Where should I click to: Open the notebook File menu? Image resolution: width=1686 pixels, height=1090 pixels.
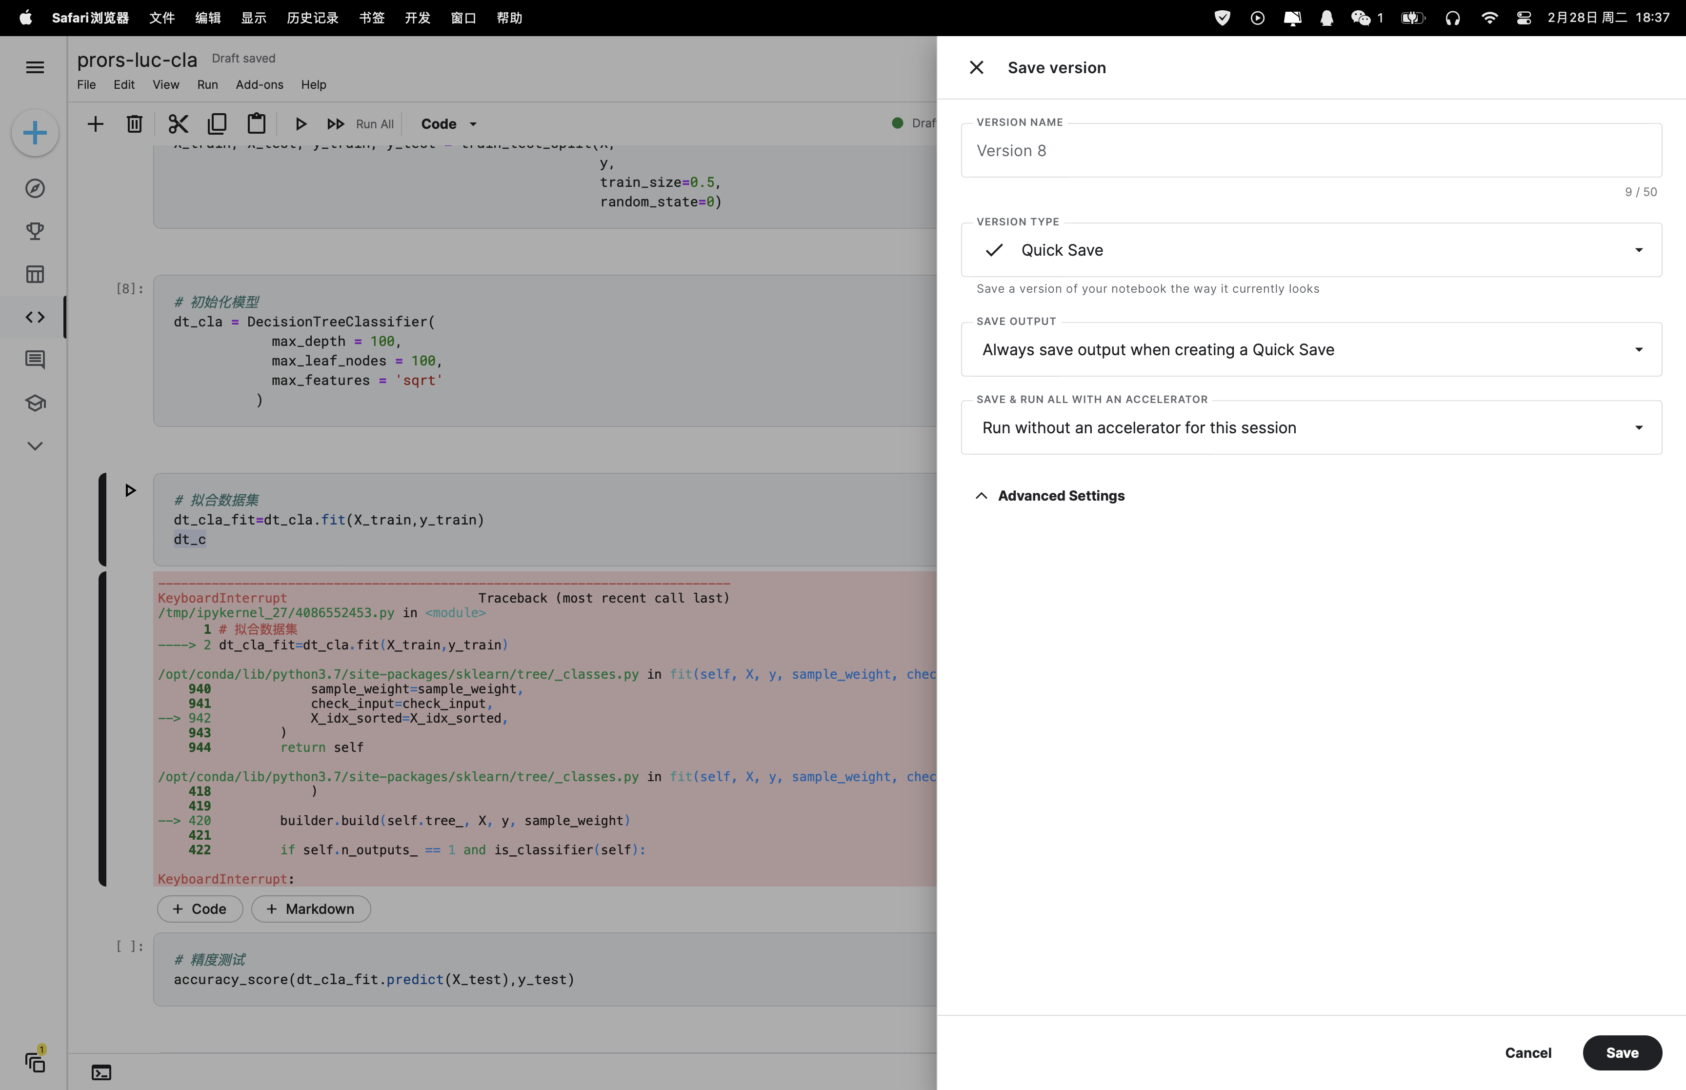point(86,85)
